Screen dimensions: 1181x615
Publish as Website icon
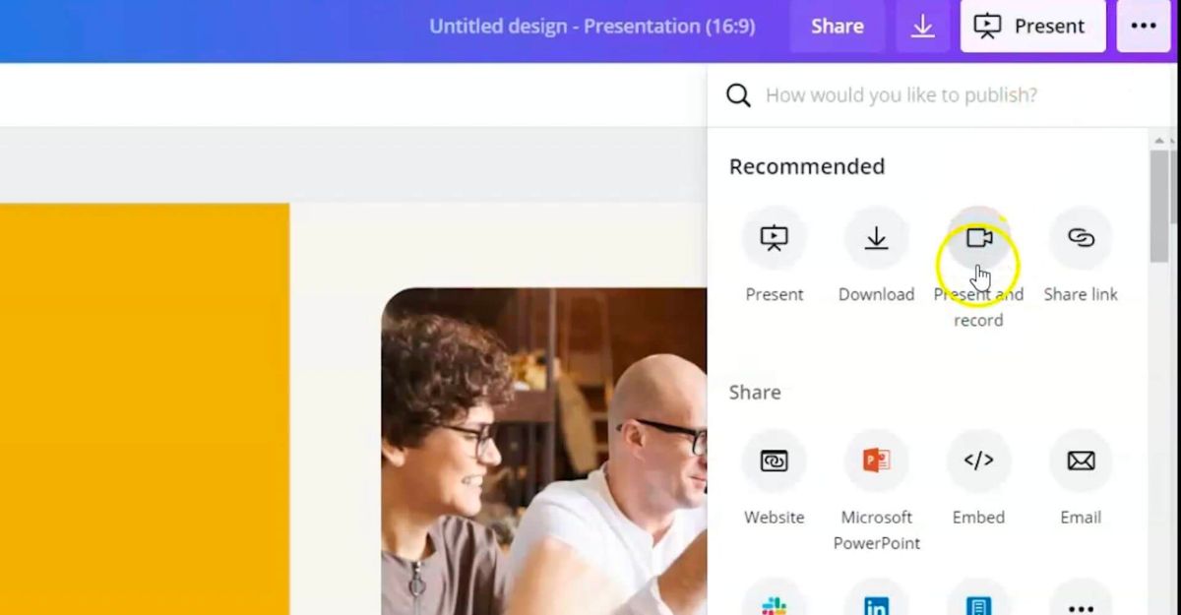point(775,461)
